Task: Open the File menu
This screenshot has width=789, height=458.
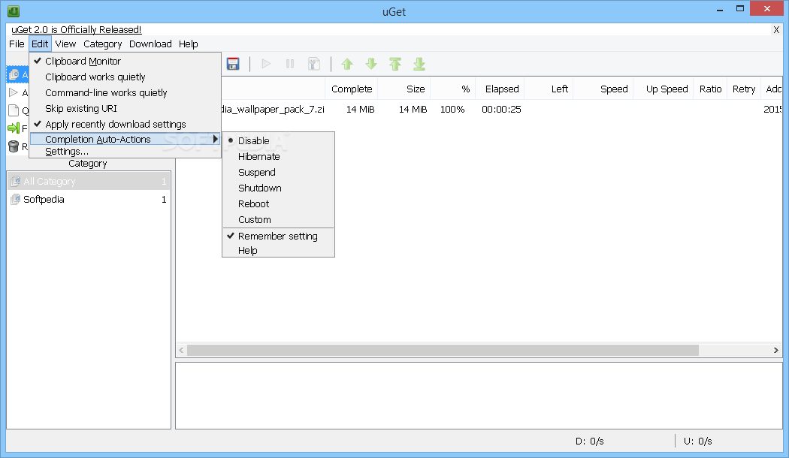Action: click(17, 44)
